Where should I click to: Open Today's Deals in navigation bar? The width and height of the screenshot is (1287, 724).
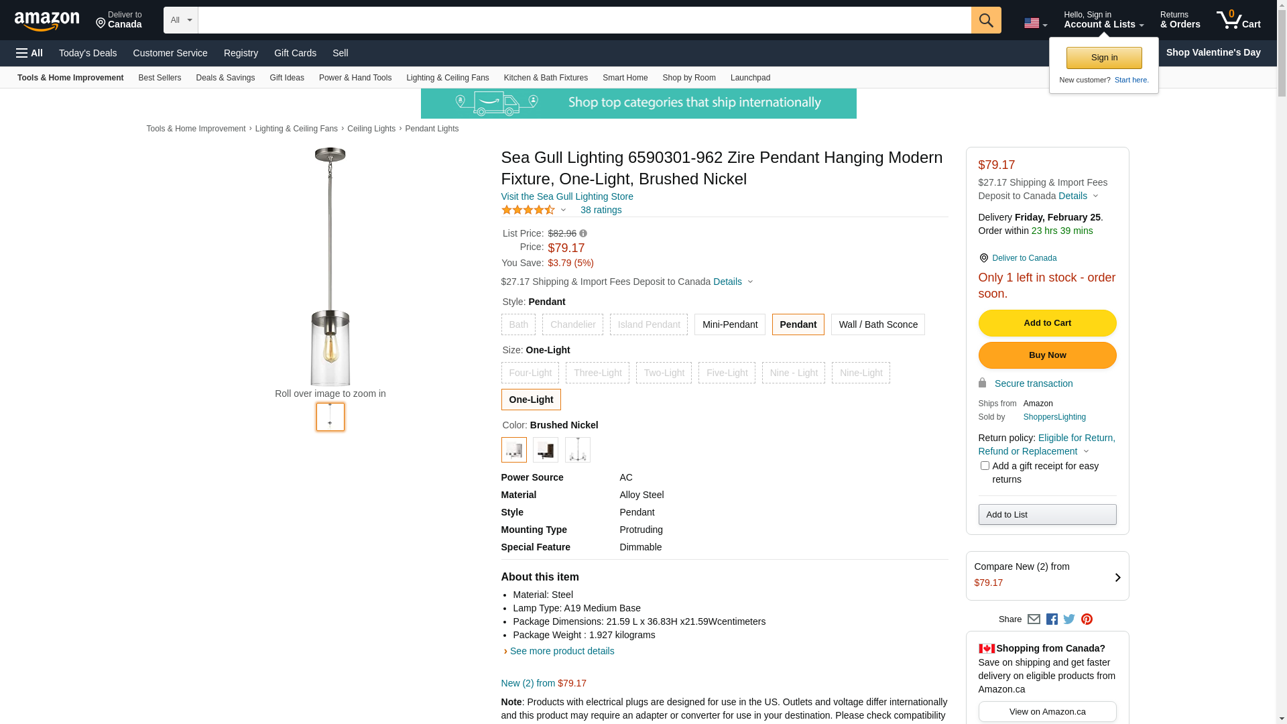pyautogui.click(x=88, y=53)
